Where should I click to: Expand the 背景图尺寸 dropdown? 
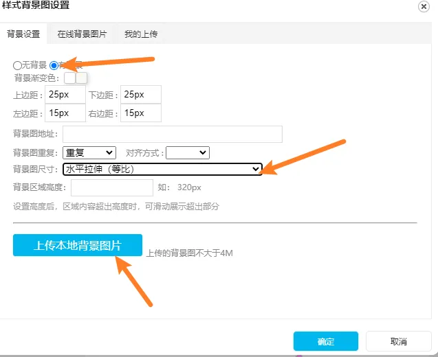162,169
